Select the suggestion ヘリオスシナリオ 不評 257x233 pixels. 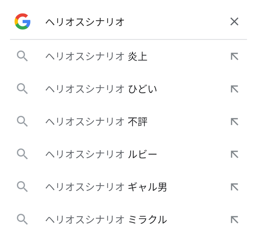tap(96, 122)
